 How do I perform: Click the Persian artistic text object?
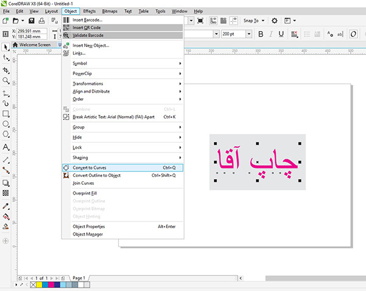coord(257,162)
